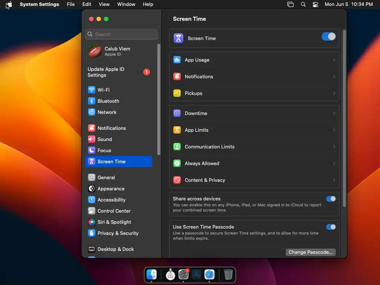Click the App Usage chart icon

(177, 60)
